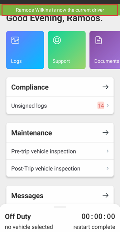Tap the red 14 unsigned logs badge
Viewport: 120px width, 232px height.
(x=101, y=106)
